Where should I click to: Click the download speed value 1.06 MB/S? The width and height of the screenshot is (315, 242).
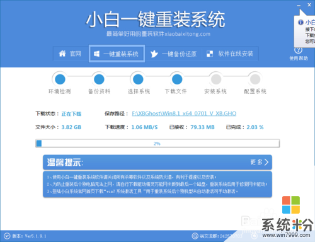[x=144, y=127]
